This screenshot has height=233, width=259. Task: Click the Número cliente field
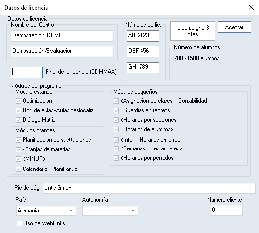[x=227, y=210]
